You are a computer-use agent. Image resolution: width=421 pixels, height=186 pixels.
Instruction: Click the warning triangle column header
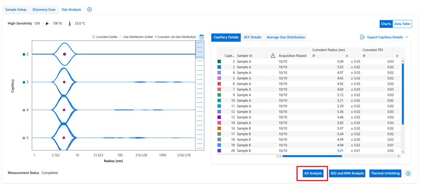click(273, 56)
